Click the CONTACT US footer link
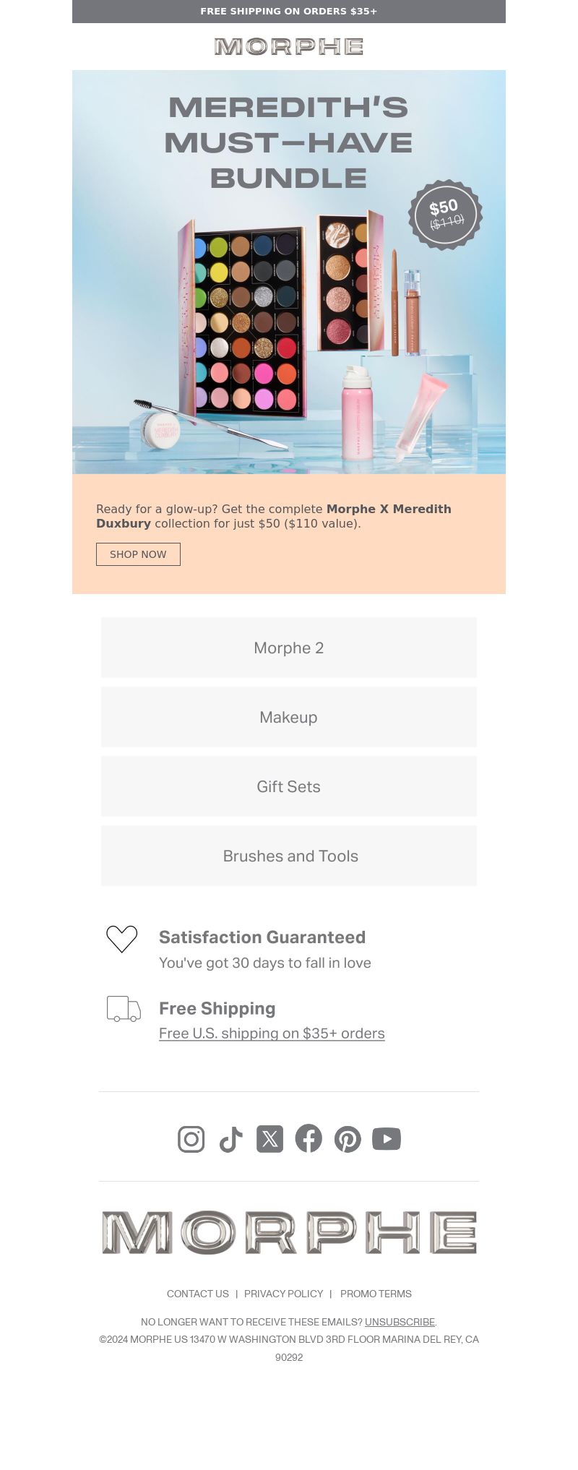 coord(198,1294)
